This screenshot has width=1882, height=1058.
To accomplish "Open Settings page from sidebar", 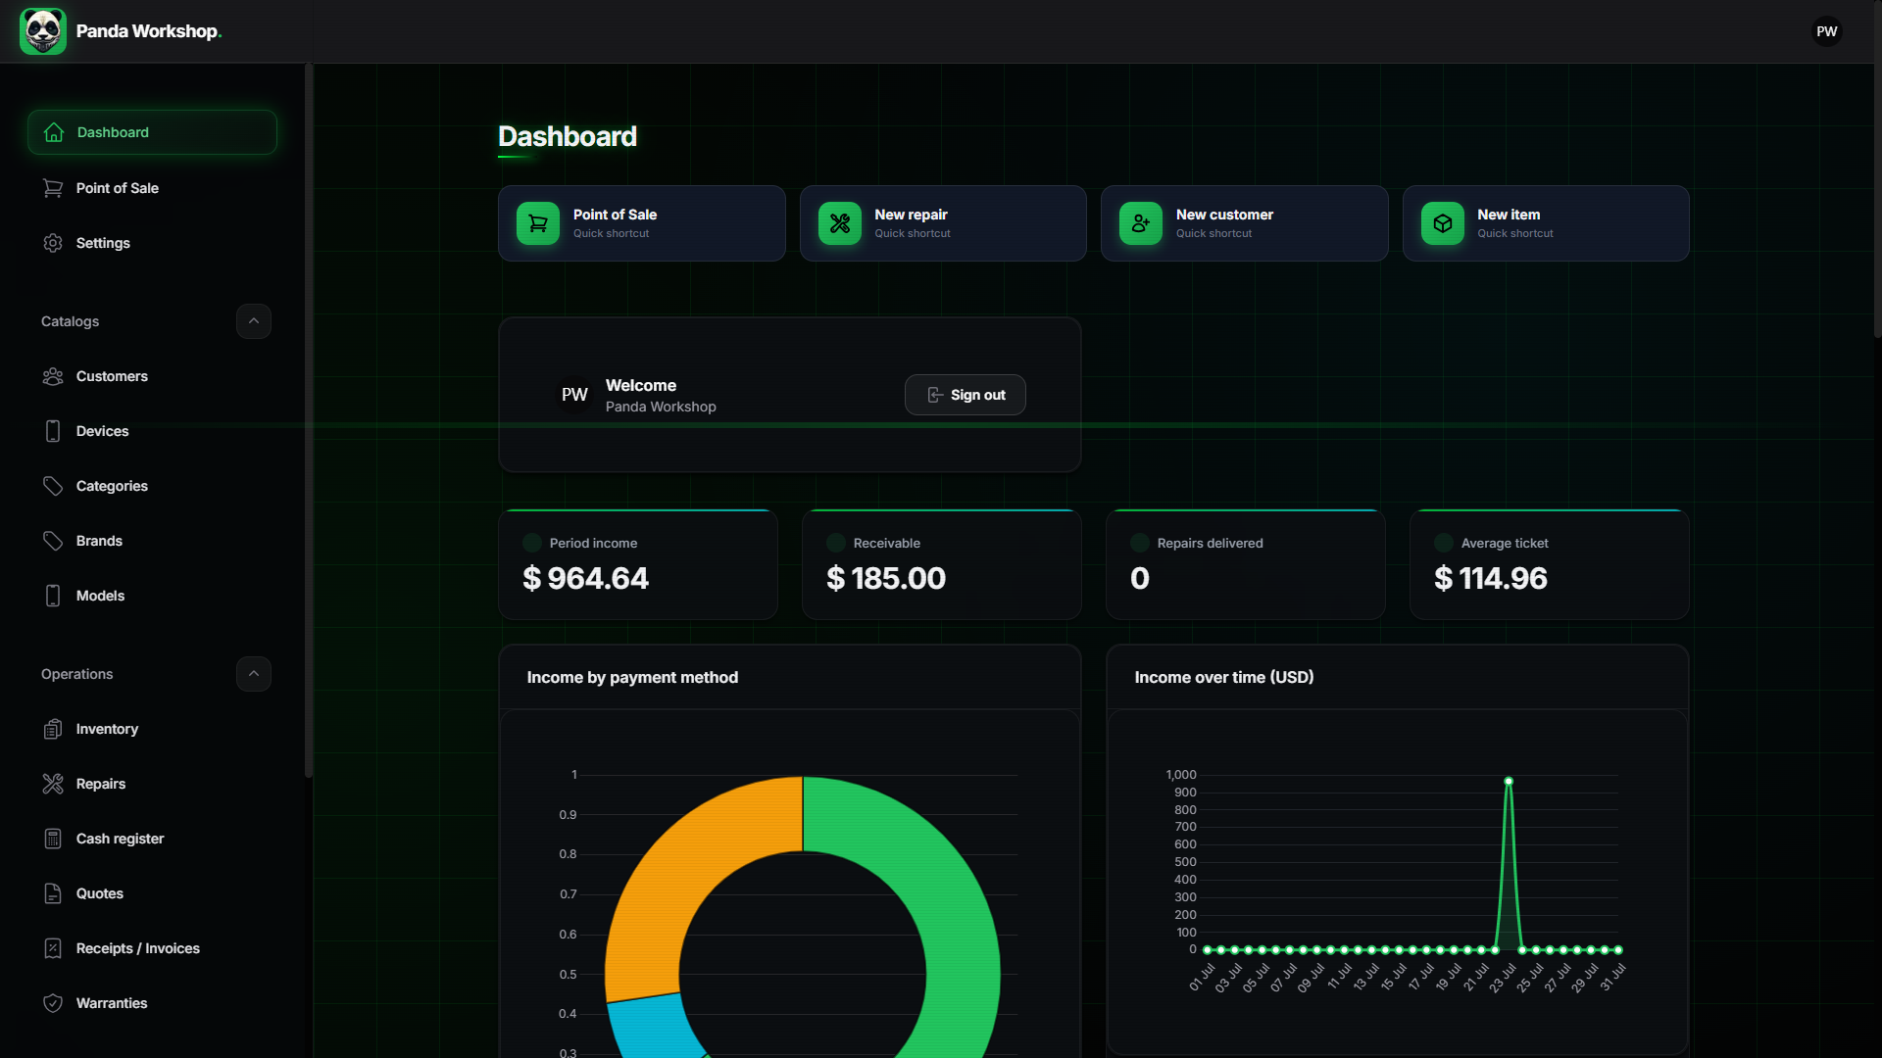I will click(x=152, y=243).
